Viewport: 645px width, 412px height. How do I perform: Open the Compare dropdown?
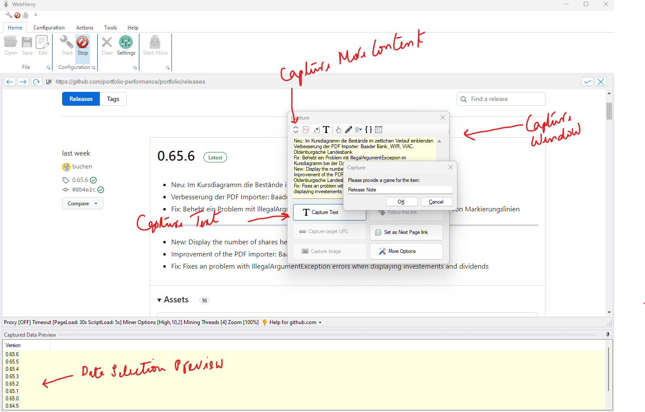pos(82,204)
